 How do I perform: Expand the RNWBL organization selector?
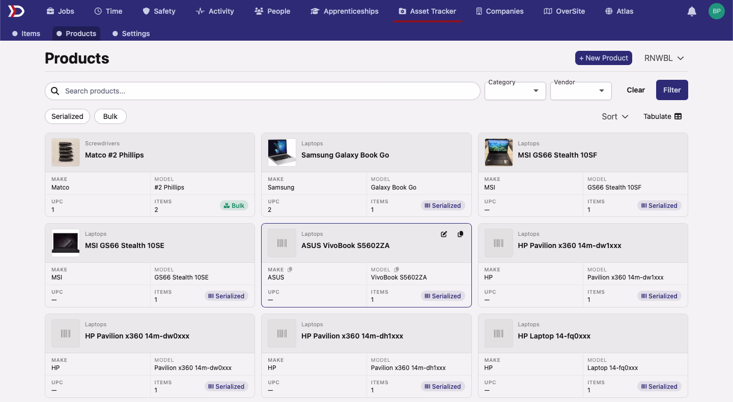[664, 58]
